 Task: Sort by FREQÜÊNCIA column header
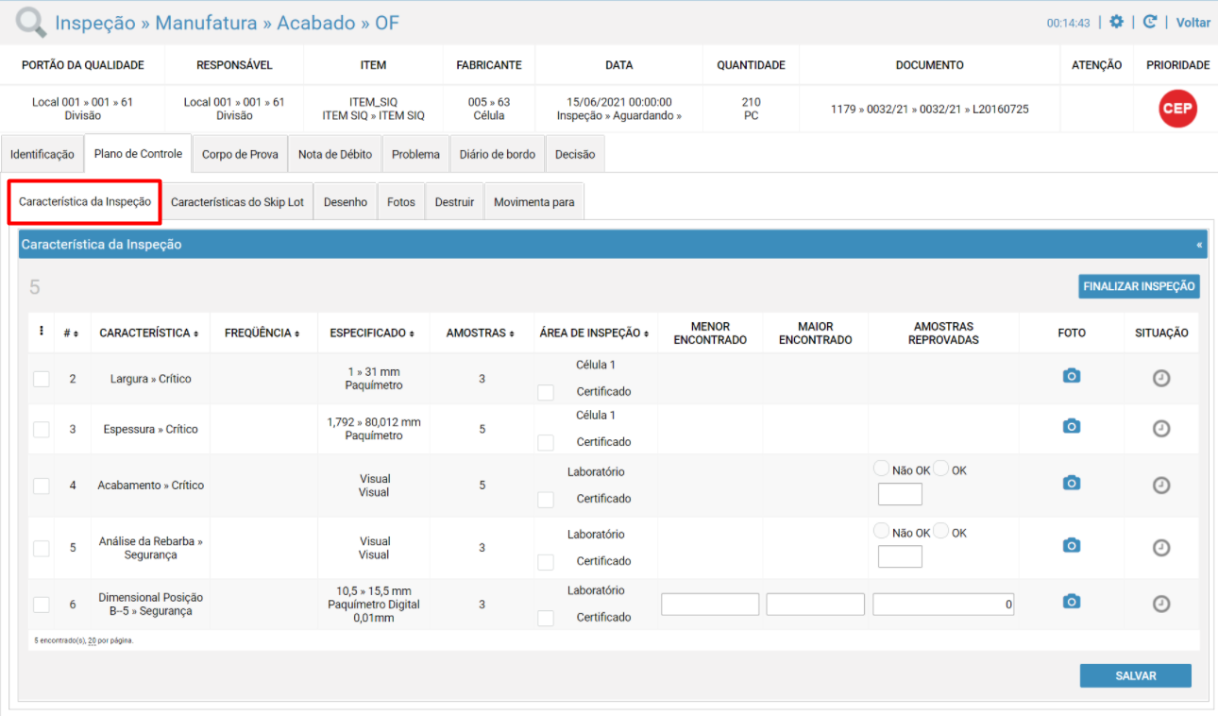(263, 333)
